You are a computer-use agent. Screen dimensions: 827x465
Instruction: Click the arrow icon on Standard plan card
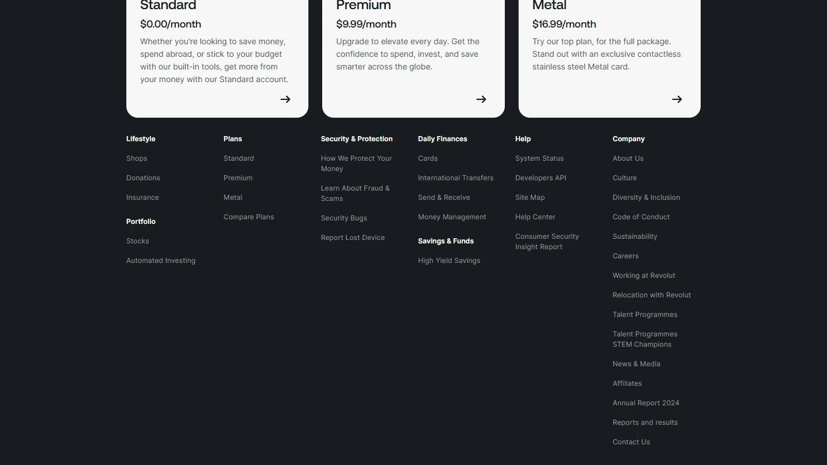pos(285,99)
